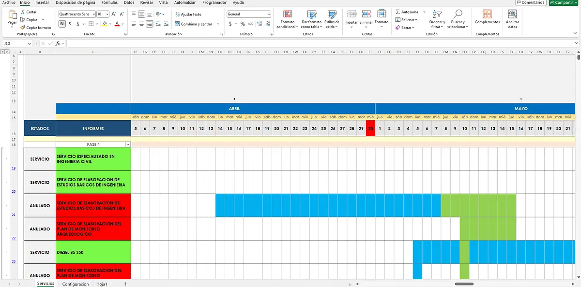Click the Pegar paste icon

pyautogui.click(x=12, y=14)
